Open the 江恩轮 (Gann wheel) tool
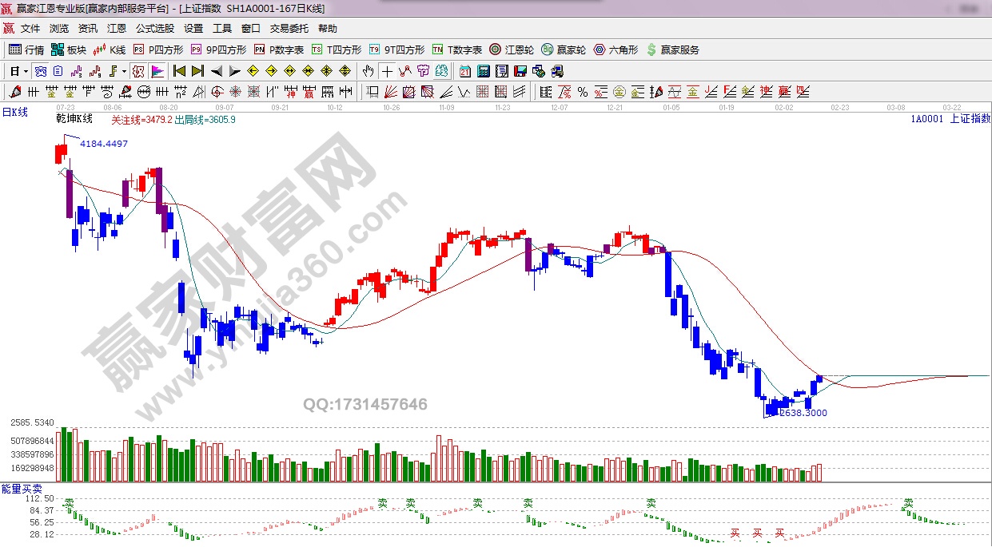 (x=513, y=50)
